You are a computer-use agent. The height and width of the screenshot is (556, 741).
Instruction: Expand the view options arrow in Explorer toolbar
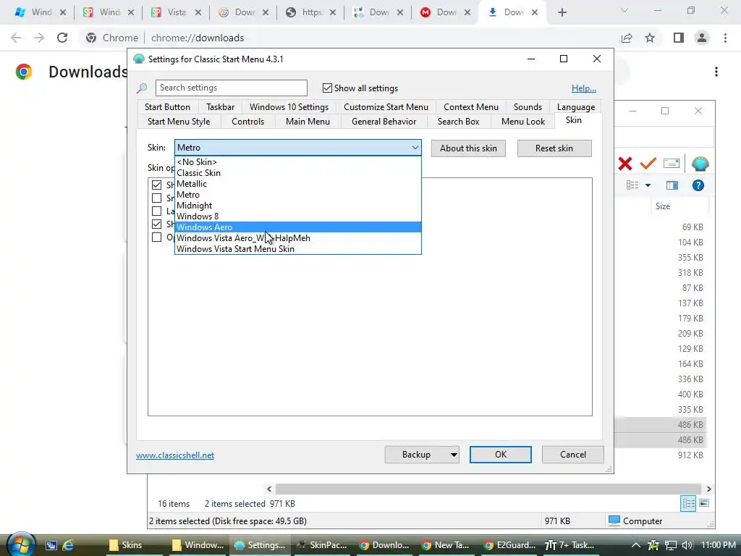coord(648,185)
